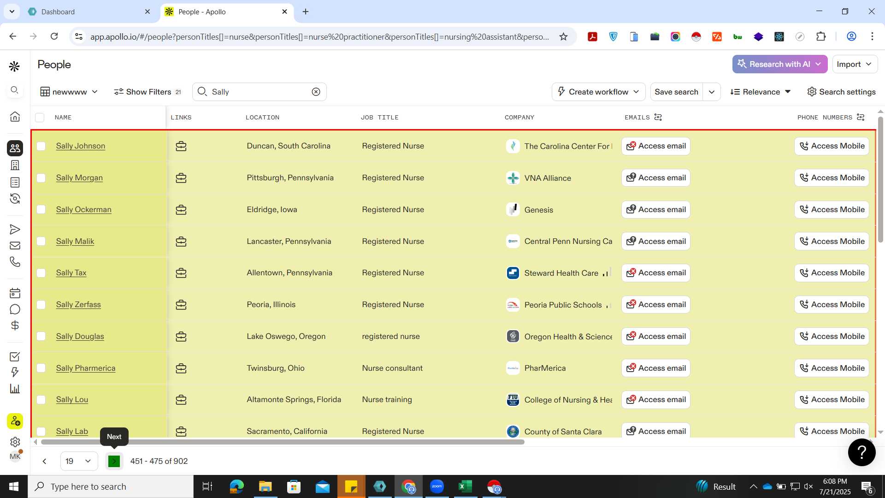
Task: Open the newwww saved view dropdown
Action: [69, 92]
